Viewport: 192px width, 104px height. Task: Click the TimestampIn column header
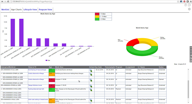tap(110, 67)
